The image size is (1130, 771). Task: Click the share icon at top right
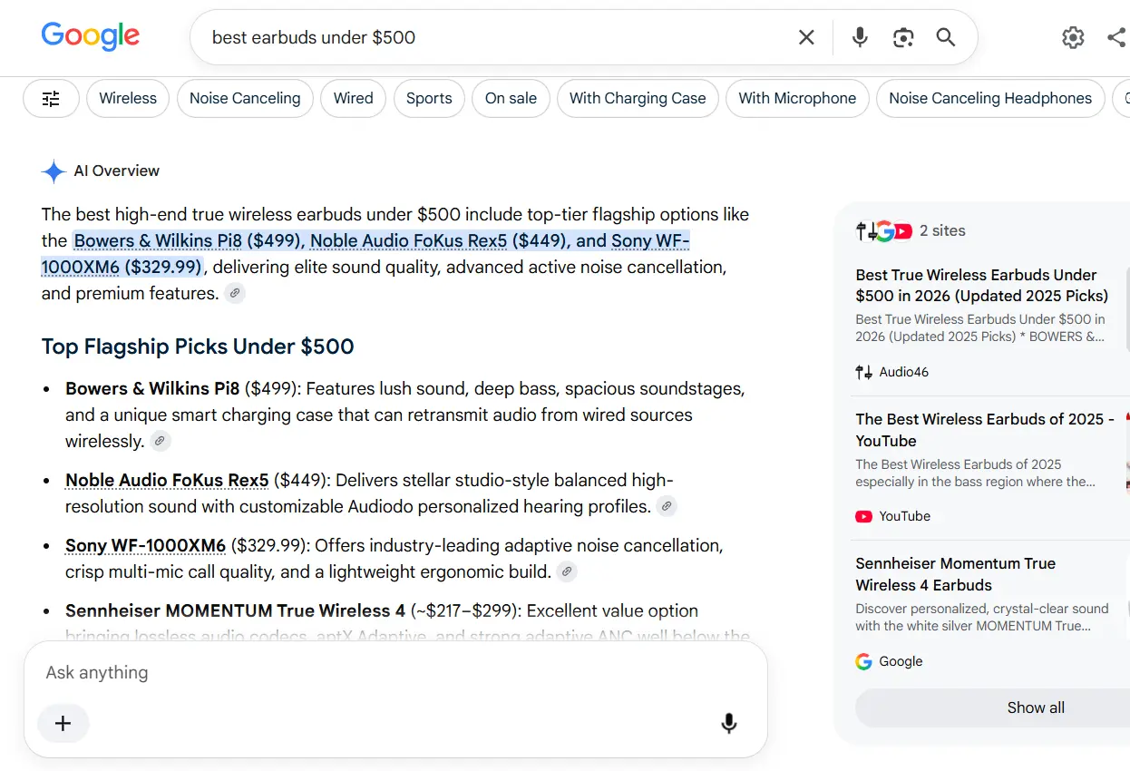[1117, 37]
